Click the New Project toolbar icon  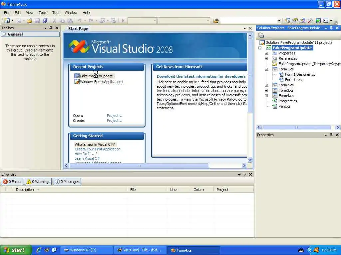[7, 21]
